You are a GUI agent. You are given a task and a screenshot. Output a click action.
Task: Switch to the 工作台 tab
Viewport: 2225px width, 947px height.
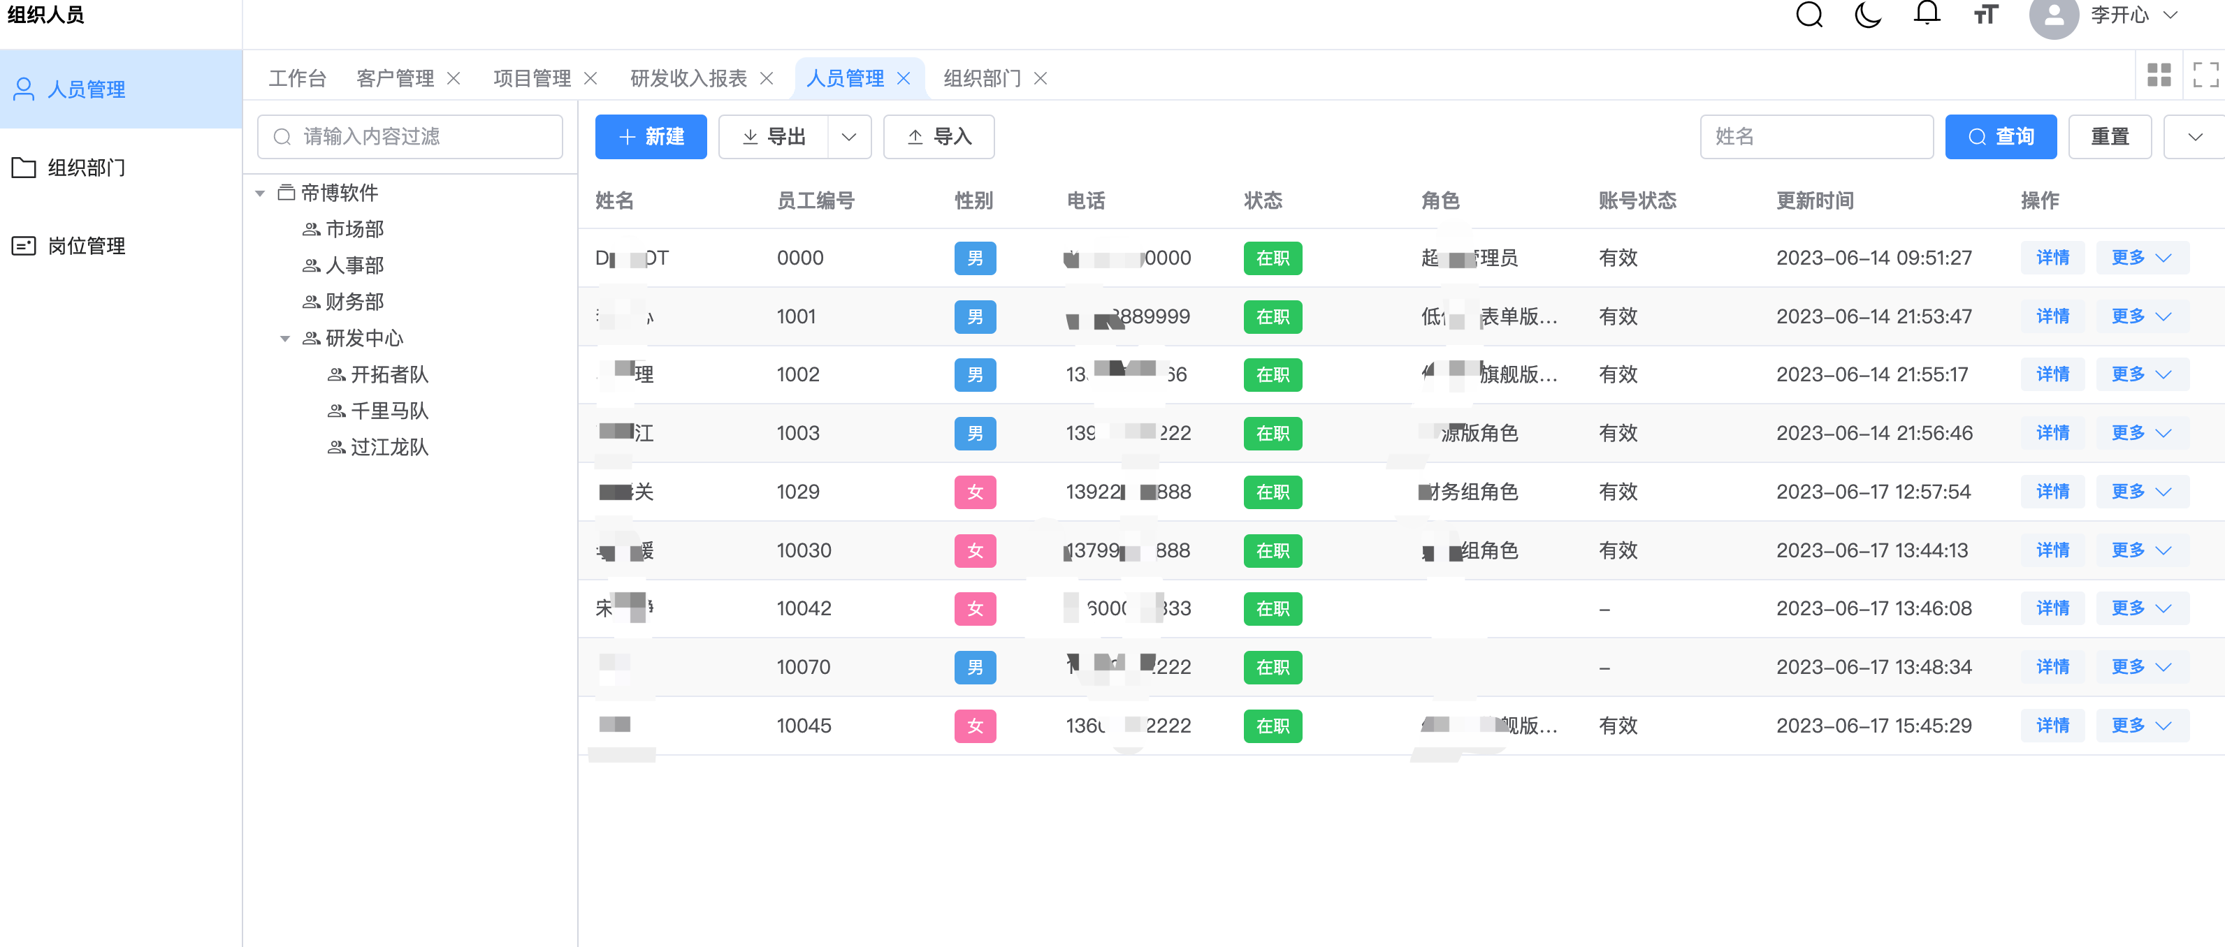[x=297, y=78]
